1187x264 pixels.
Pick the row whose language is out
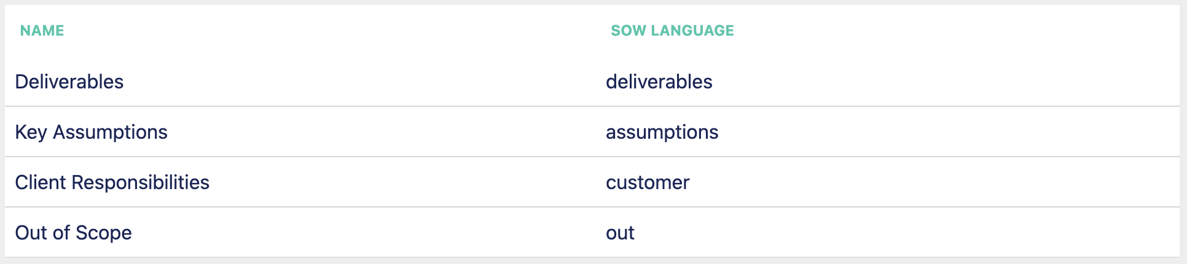[592, 233]
